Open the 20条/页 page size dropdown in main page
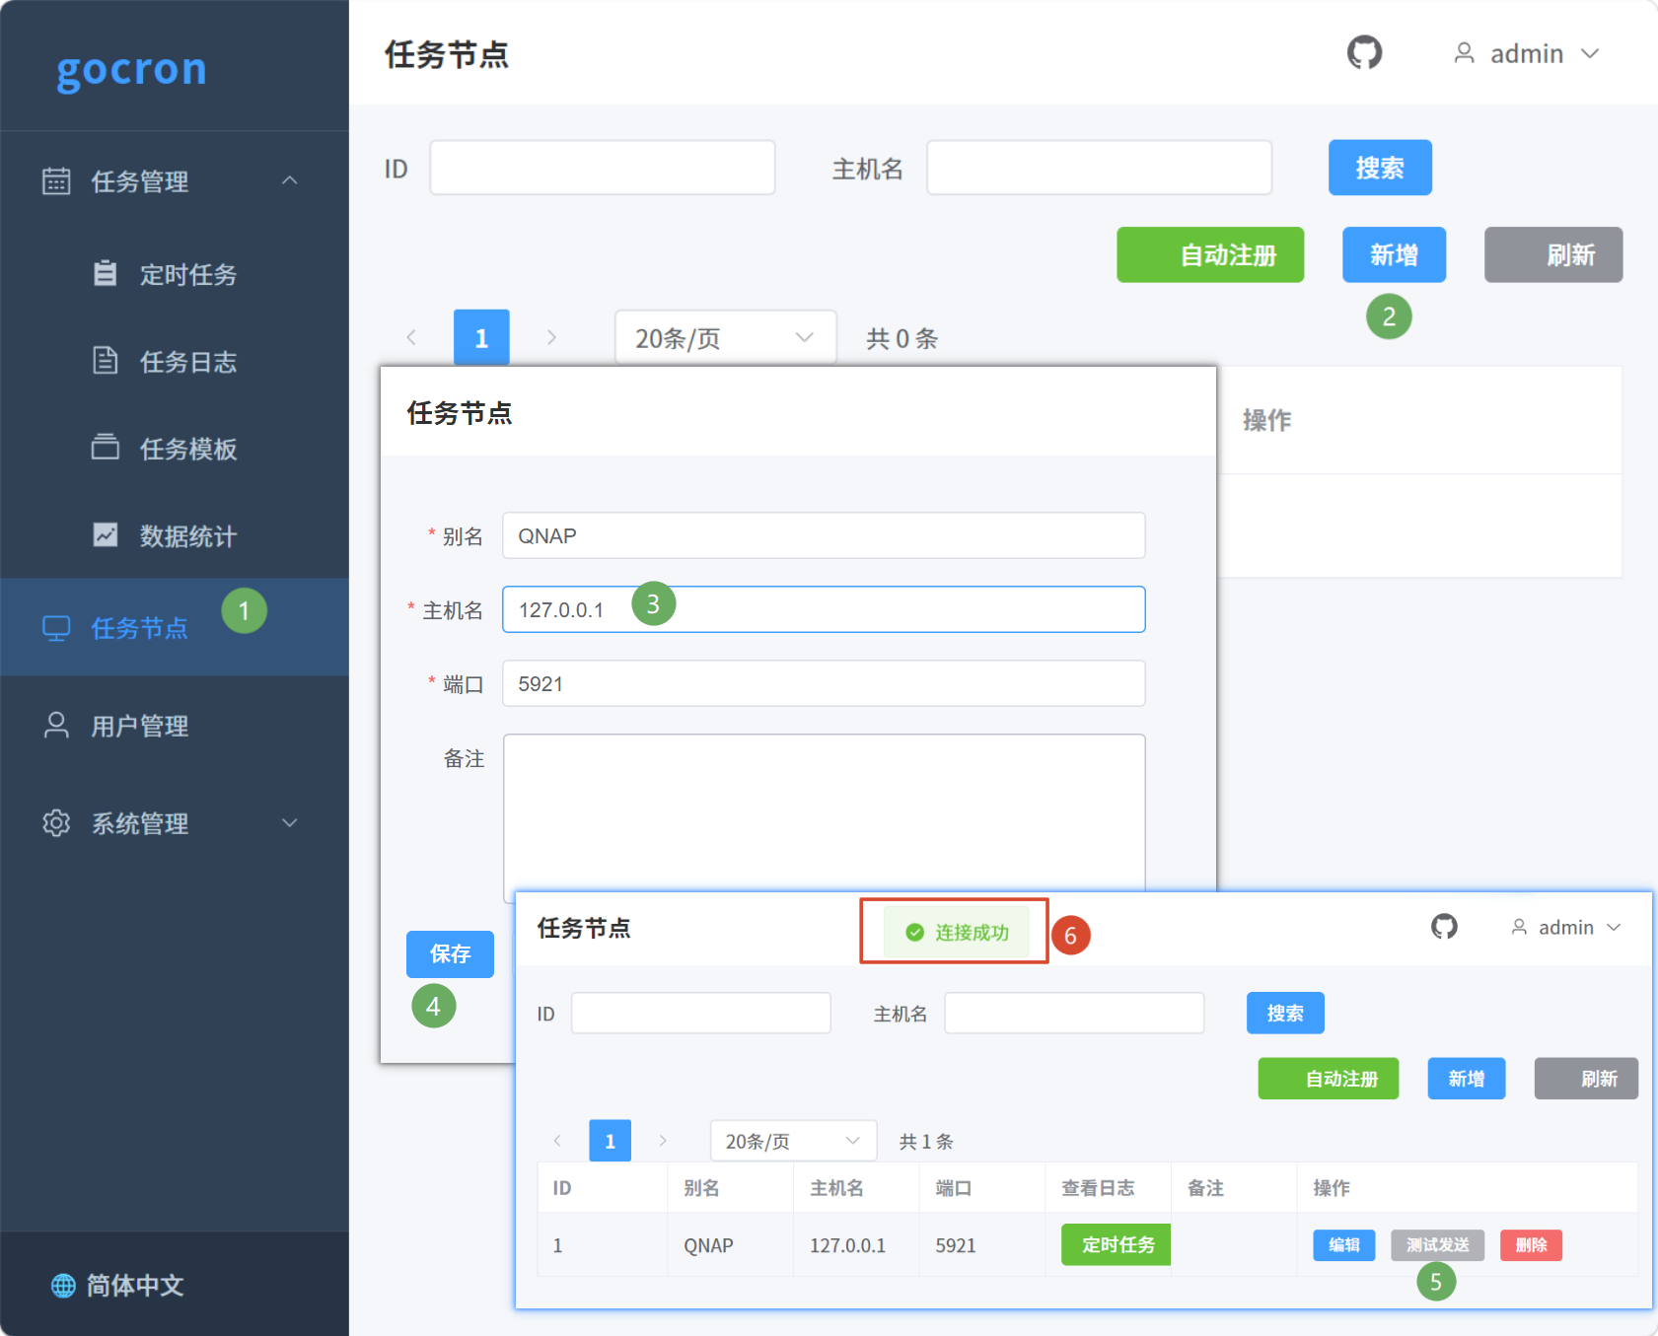The width and height of the screenshot is (1658, 1336). [x=726, y=337]
